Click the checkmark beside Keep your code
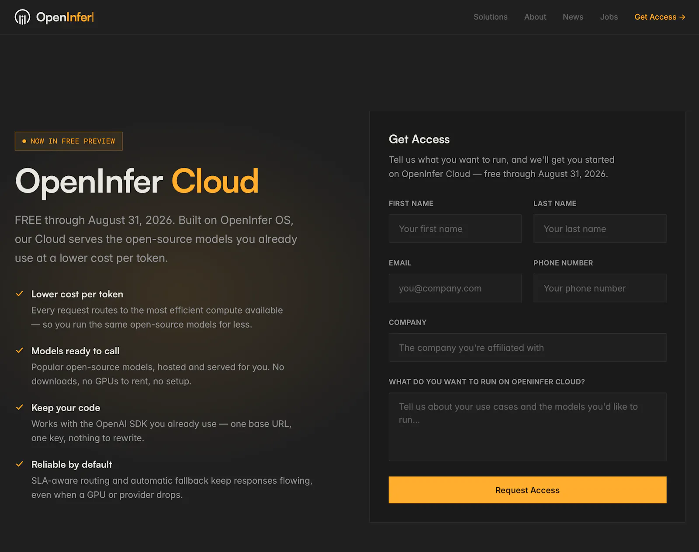This screenshot has height=552, width=699. [19, 408]
